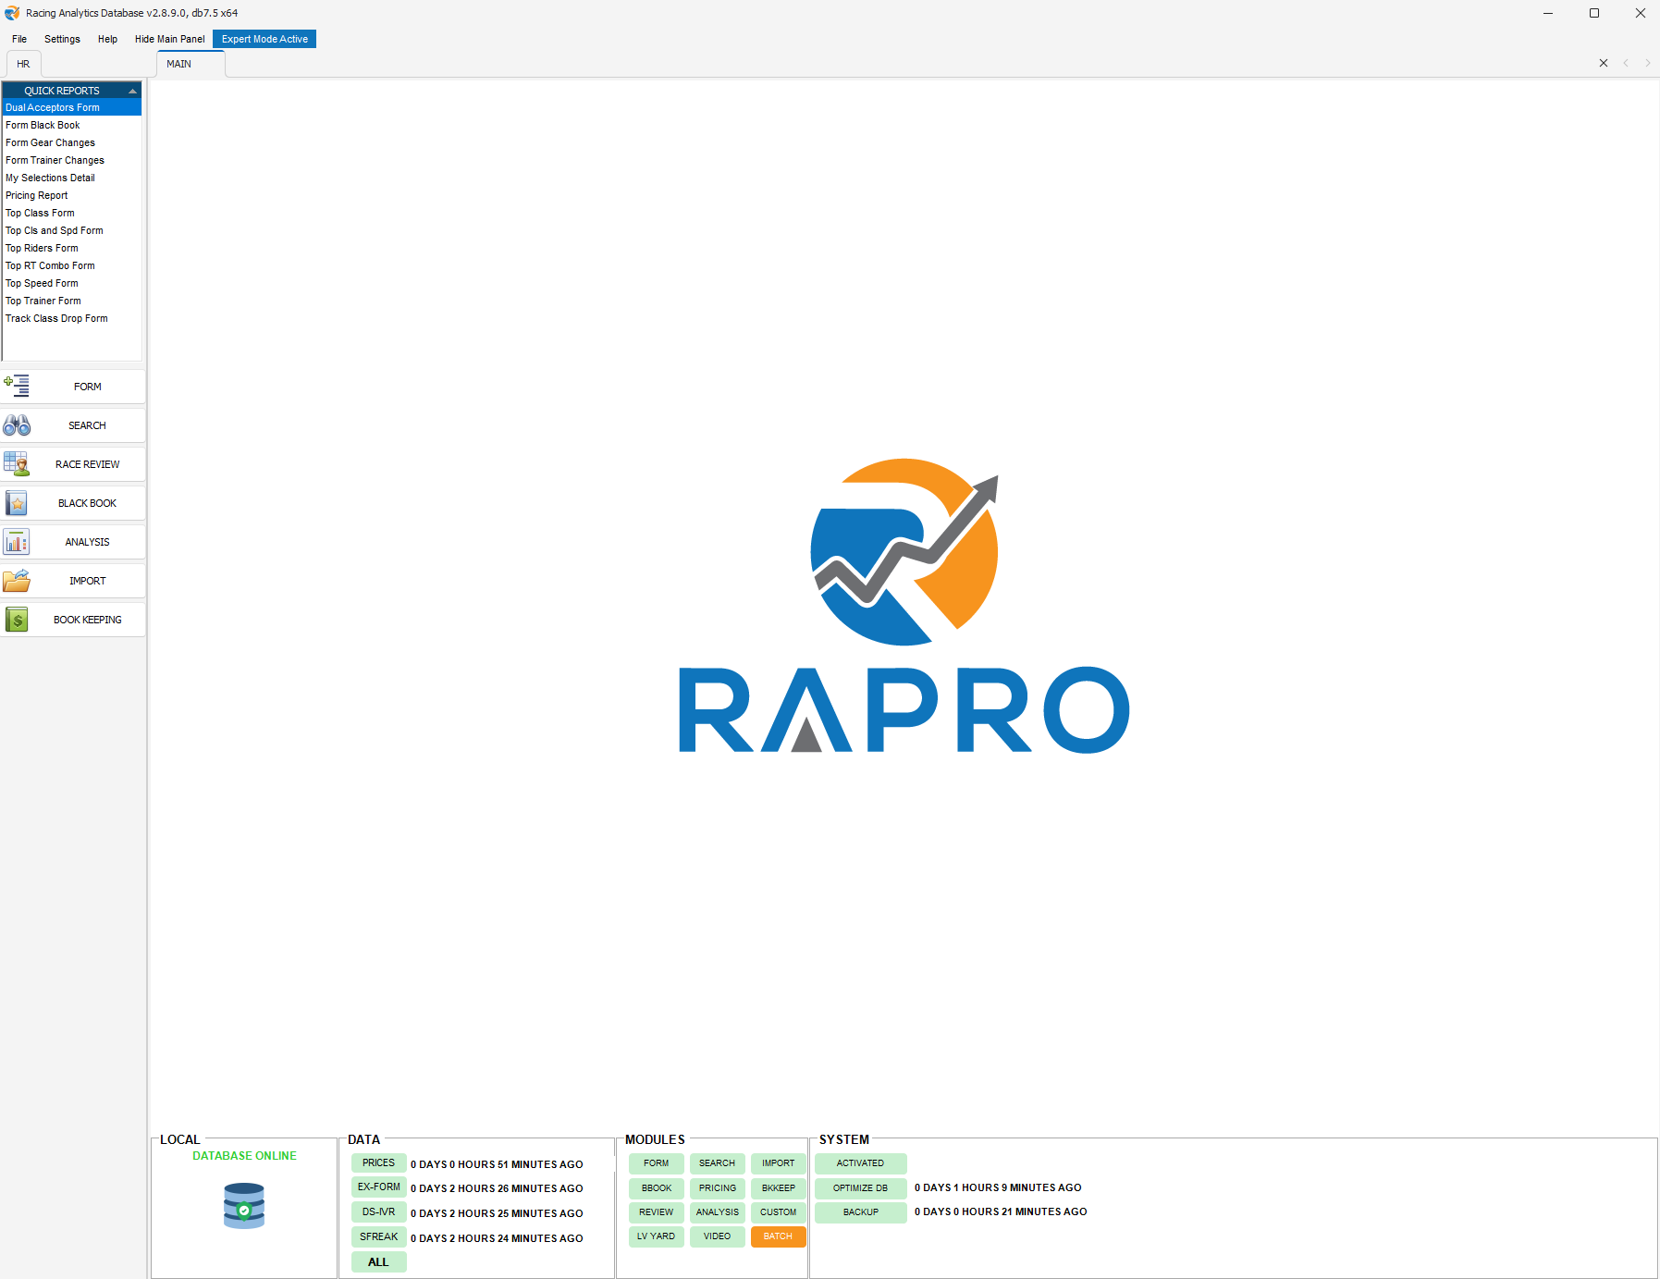Viewport: 1660px width, 1279px height.
Task: Click the CUSTOM module button
Action: (x=779, y=1211)
